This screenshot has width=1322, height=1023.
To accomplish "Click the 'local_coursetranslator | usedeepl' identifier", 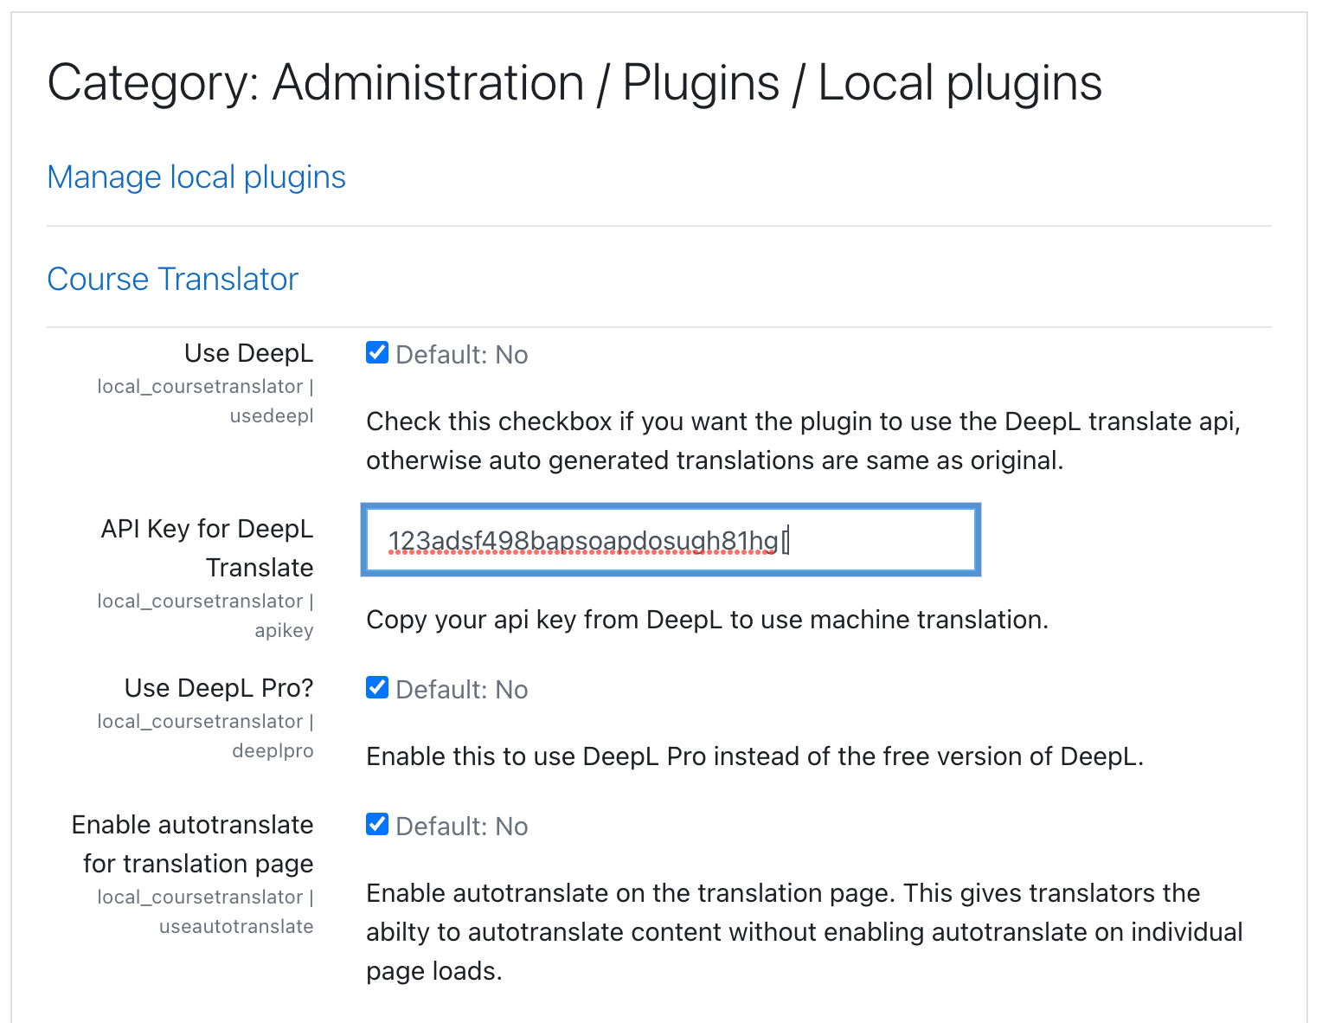I will [x=206, y=401].
